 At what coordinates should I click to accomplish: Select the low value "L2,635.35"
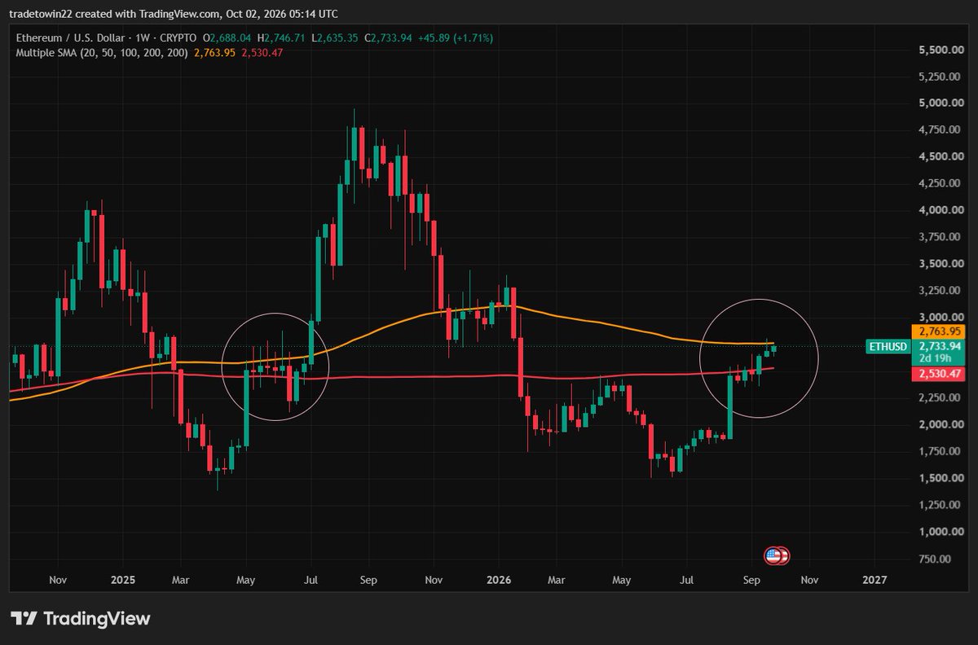334,38
